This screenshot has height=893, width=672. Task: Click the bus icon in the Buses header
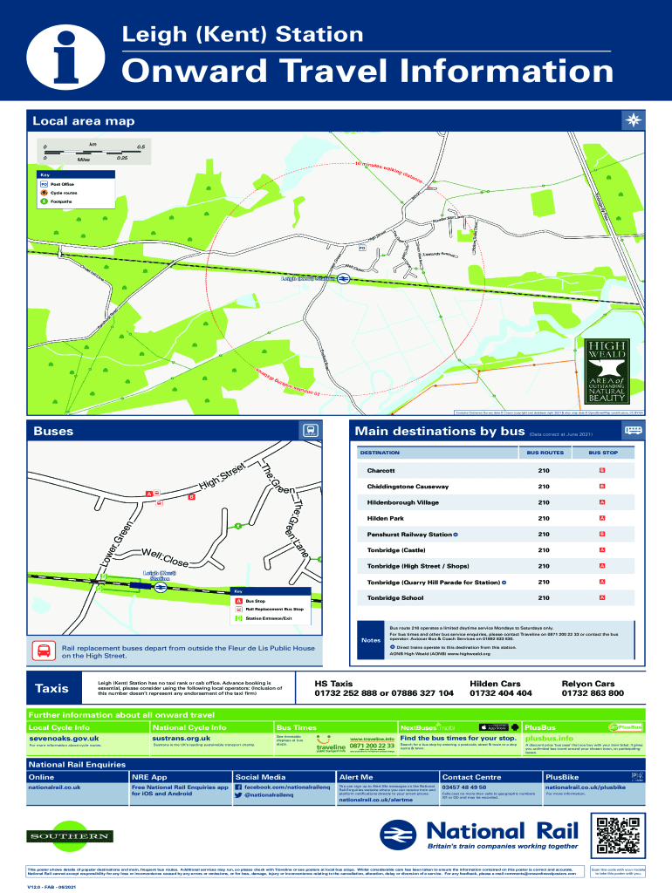pos(310,431)
